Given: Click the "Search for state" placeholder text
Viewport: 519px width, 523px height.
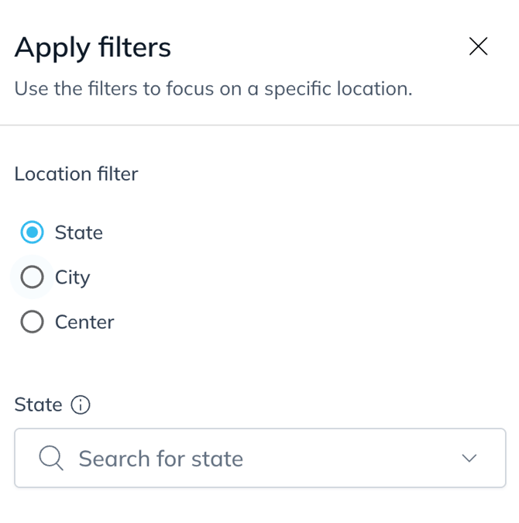Looking at the screenshot, I should pos(160,459).
